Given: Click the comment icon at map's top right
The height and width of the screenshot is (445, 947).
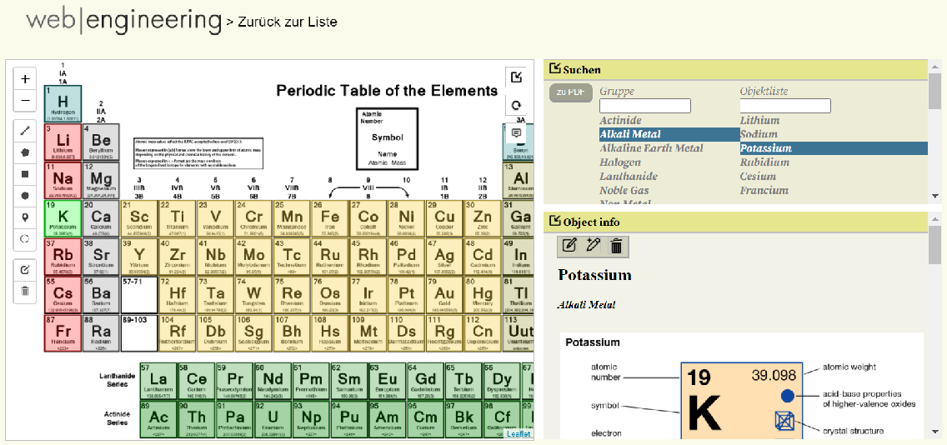Looking at the screenshot, I should (516, 132).
